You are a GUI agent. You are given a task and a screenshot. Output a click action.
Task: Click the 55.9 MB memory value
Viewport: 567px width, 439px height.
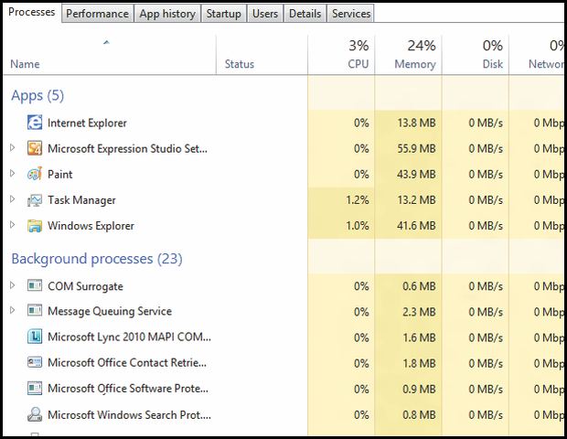[417, 148]
